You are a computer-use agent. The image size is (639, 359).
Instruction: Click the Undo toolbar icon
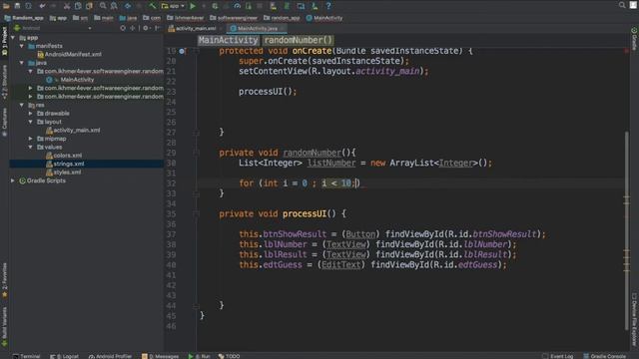pos(42,6)
